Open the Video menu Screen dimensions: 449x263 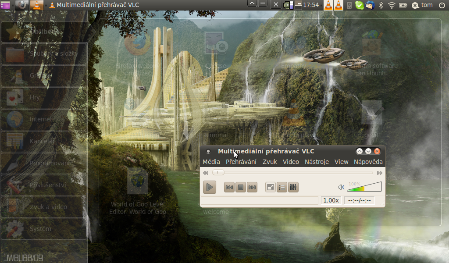[x=291, y=162]
